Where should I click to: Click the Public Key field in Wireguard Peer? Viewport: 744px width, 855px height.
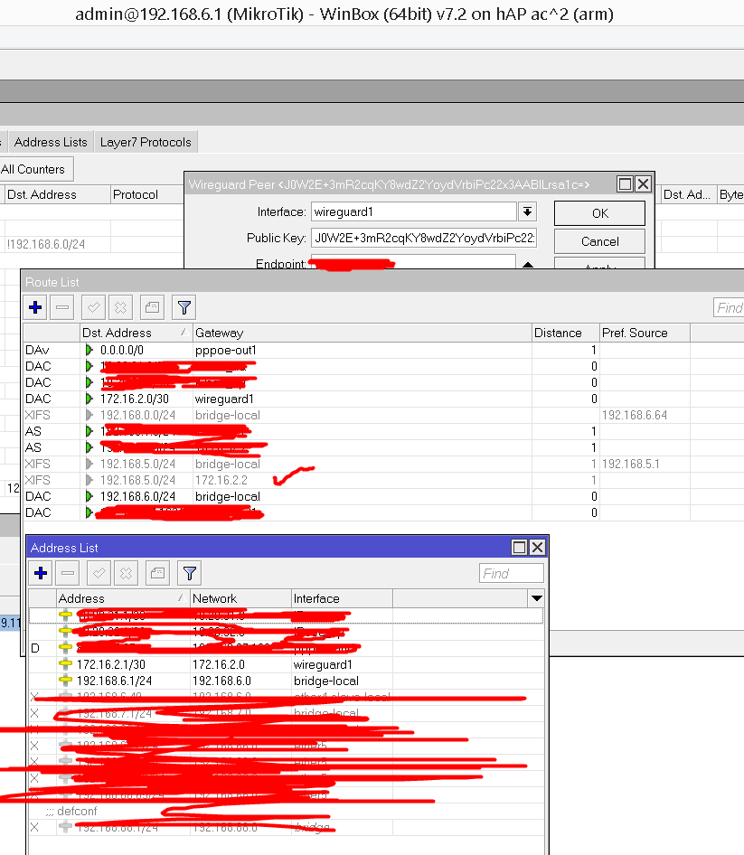click(424, 238)
